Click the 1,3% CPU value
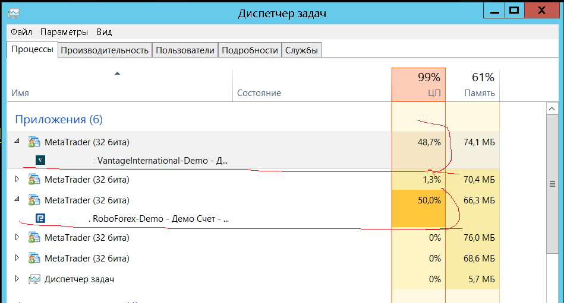The height and width of the screenshot is (303, 564). click(431, 180)
